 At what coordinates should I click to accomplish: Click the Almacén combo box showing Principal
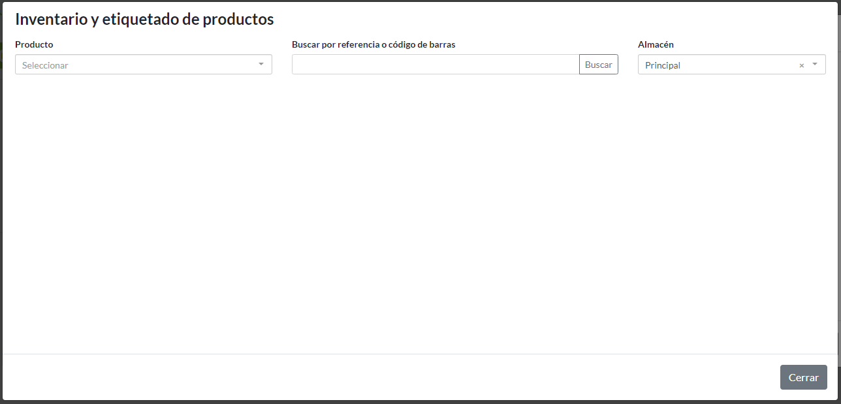click(x=718, y=65)
